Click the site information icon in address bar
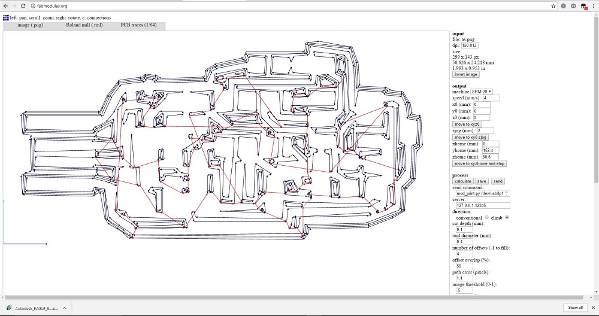Viewport: 599px width, 316px height. click(33, 6)
